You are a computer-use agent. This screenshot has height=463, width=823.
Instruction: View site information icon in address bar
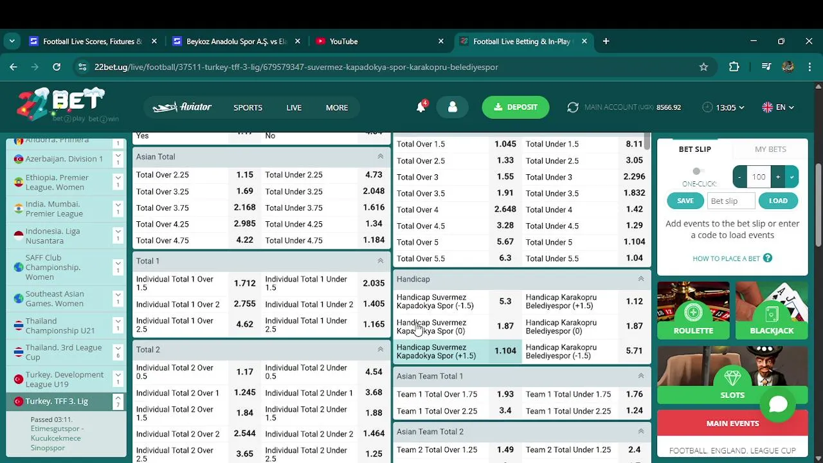(x=82, y=67)
